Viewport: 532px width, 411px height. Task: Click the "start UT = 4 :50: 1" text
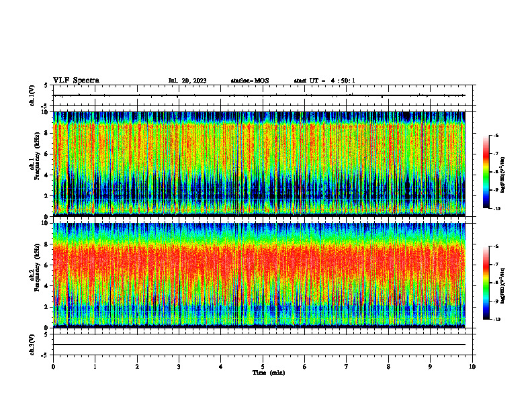tap(324, 81)
